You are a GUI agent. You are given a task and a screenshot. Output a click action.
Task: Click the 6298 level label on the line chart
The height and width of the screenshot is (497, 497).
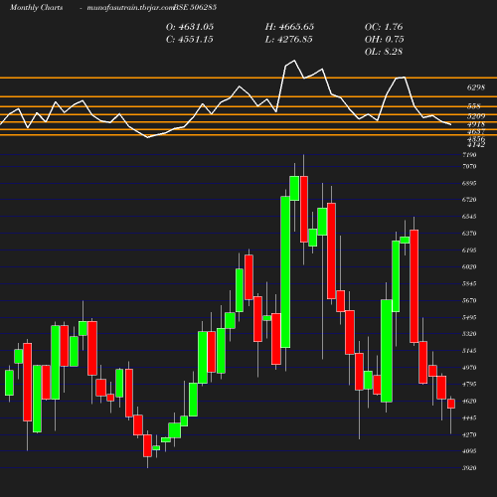click(476, 87)
